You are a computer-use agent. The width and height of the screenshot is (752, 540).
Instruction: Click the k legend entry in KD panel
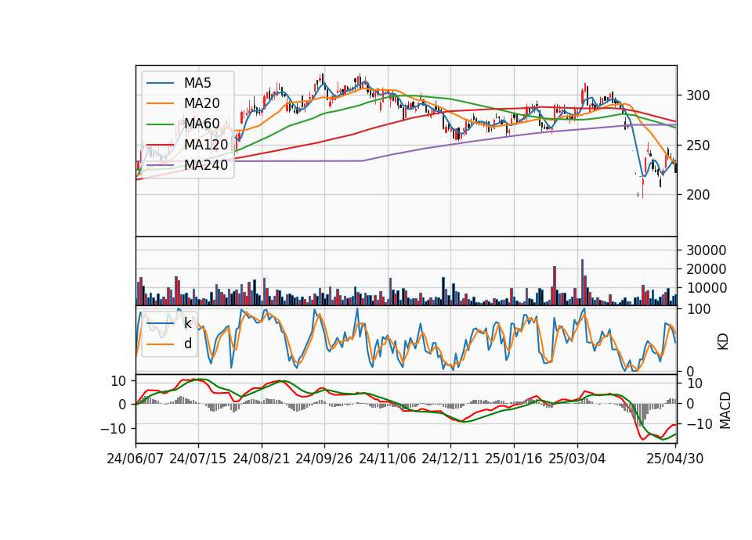tap(187, 323)
